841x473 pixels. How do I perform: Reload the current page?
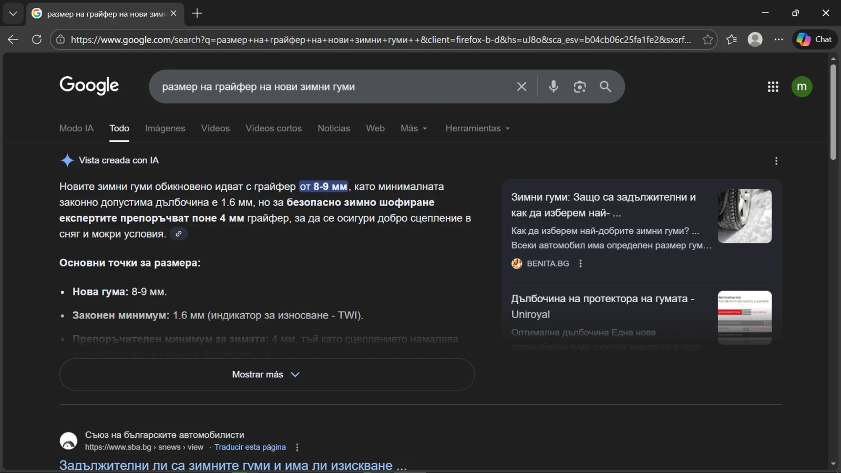[x=37, y=39]
